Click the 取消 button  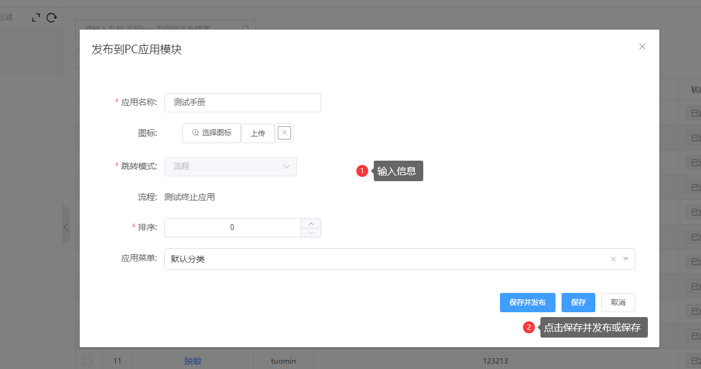coord(618,303)
